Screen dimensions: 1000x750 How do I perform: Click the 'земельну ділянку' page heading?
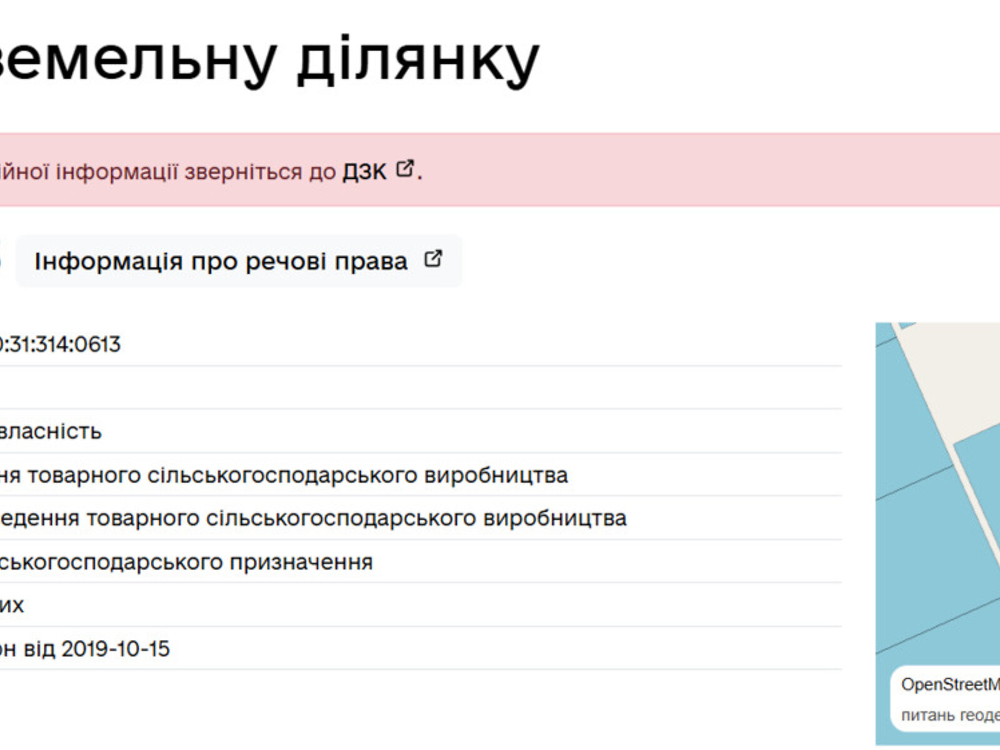pyautogui.click(x=269, y=59)
